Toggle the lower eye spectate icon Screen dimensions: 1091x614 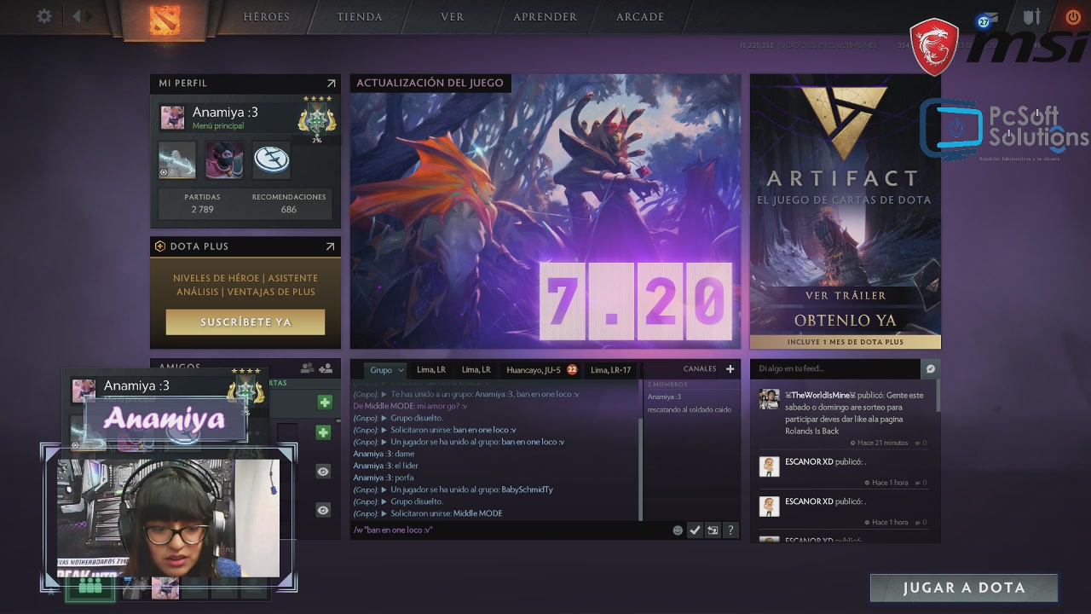[x=323, y=510]
